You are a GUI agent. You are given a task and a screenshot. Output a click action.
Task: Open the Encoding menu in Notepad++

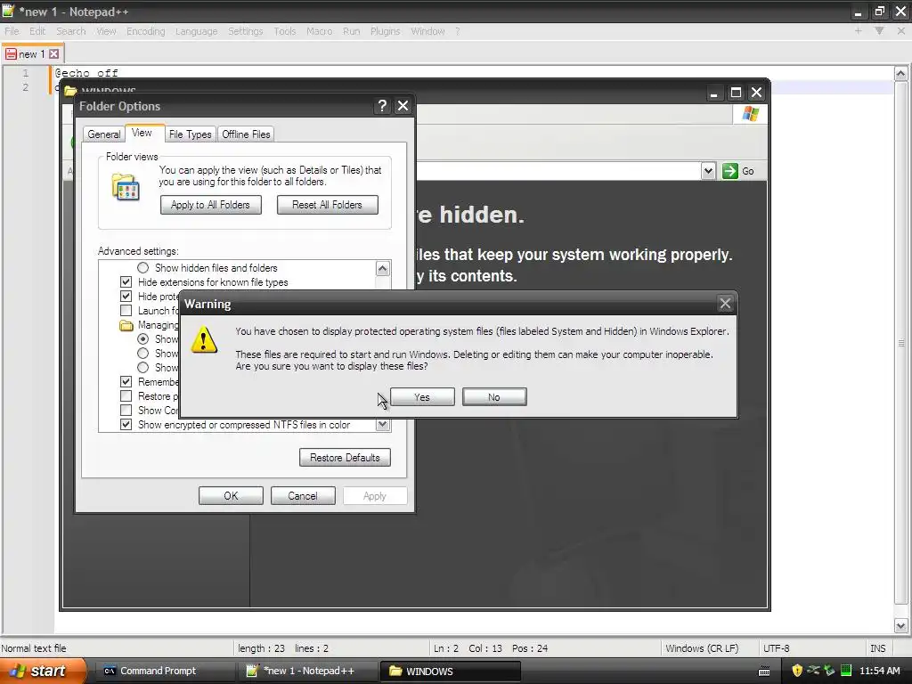146,31
